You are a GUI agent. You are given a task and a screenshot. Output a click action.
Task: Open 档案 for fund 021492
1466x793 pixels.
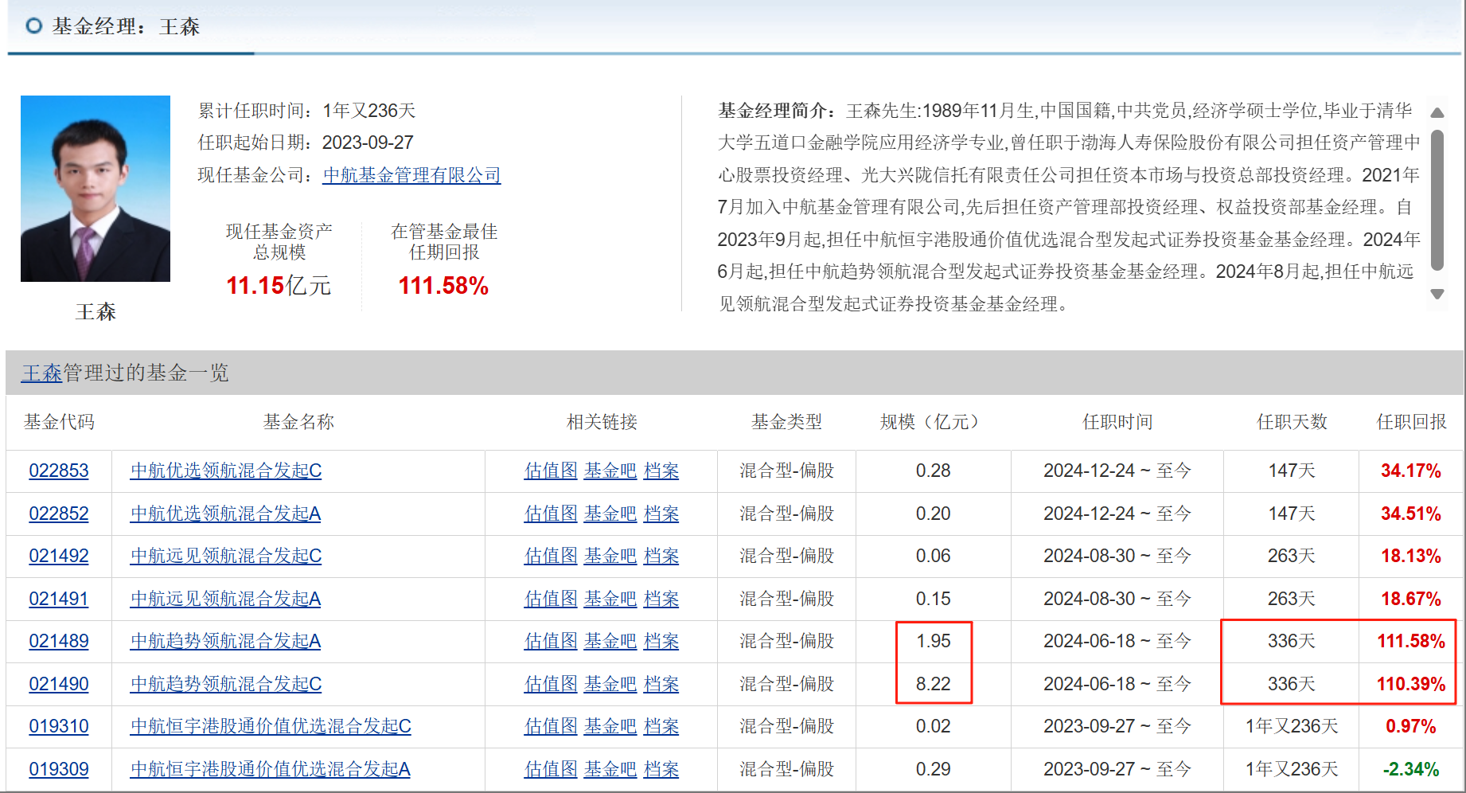661,556
